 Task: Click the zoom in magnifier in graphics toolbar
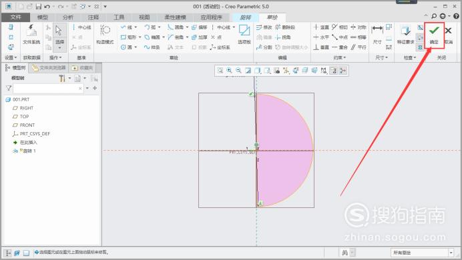[x=229, y=71]
